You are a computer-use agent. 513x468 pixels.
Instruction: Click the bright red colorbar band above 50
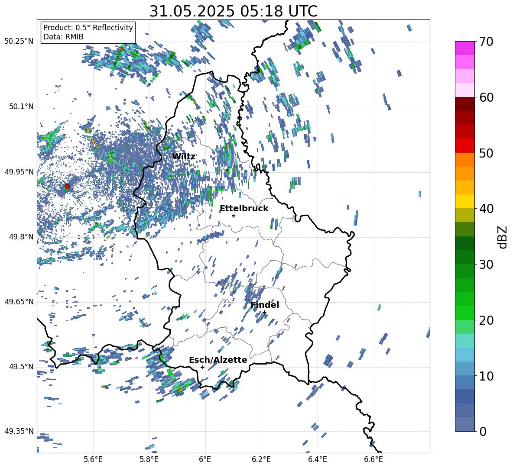coord(464,146)
